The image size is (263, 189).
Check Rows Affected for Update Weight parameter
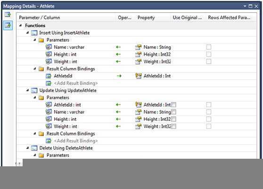[x=209, y=126]
